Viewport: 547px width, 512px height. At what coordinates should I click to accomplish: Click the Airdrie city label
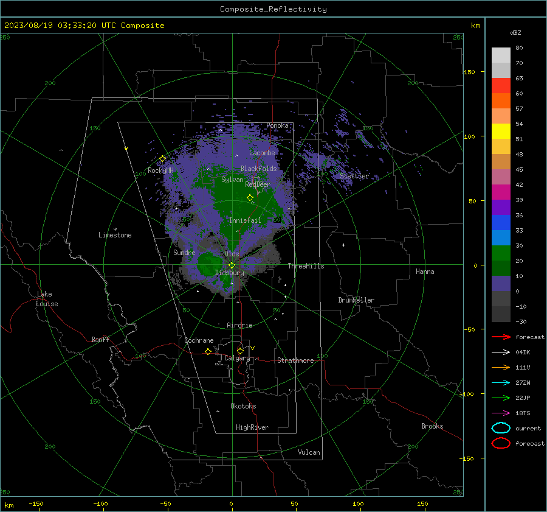(239, 325)
